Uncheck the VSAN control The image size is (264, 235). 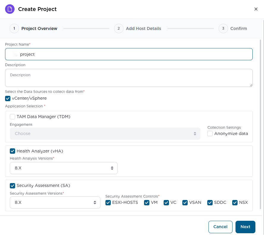tap(185, 202)
